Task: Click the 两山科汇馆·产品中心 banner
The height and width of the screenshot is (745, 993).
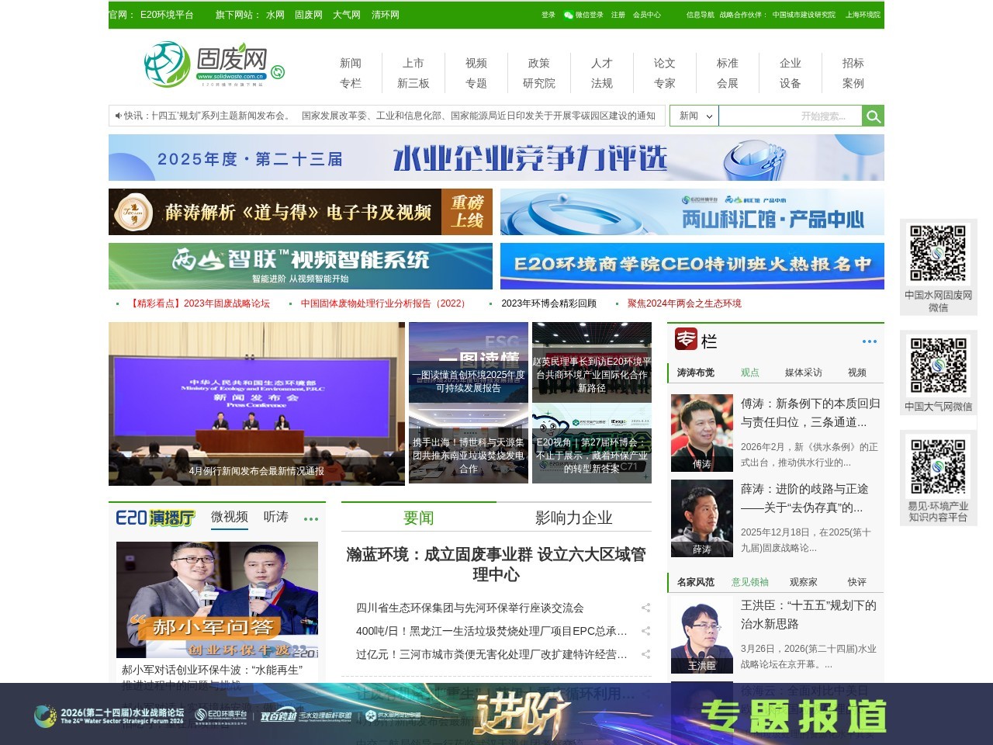Action: [692, 212]
